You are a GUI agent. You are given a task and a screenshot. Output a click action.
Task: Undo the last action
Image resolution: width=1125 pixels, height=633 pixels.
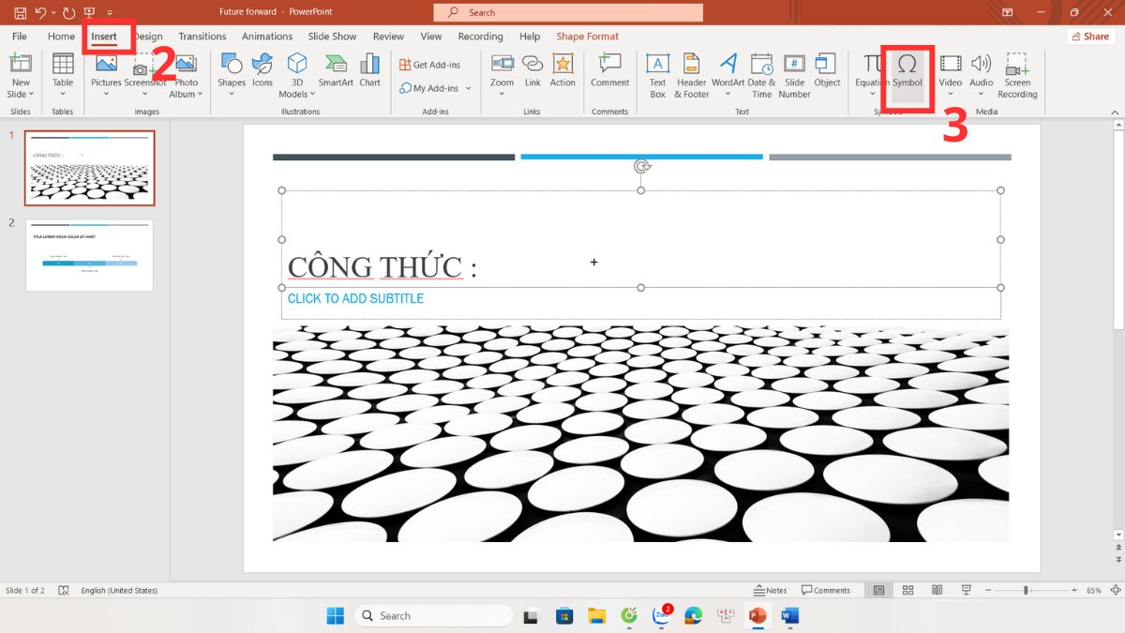[x=40, y=12]
